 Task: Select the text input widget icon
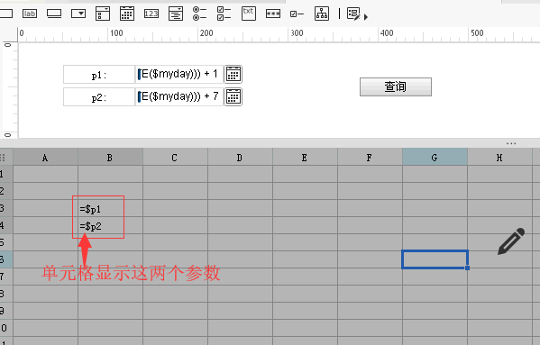54,14
